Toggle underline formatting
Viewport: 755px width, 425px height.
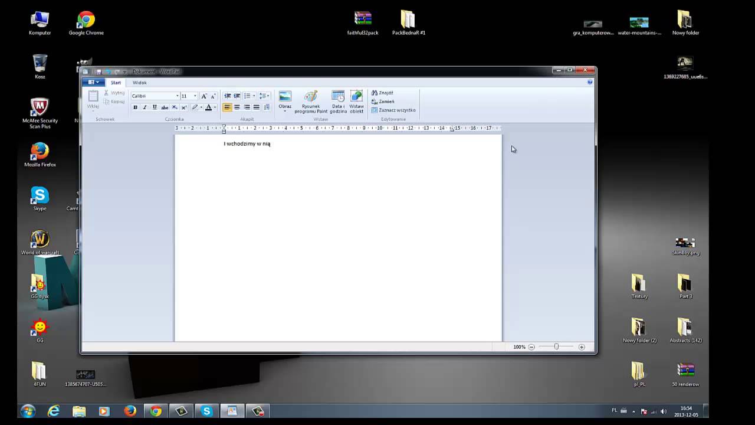coord(155,107)
